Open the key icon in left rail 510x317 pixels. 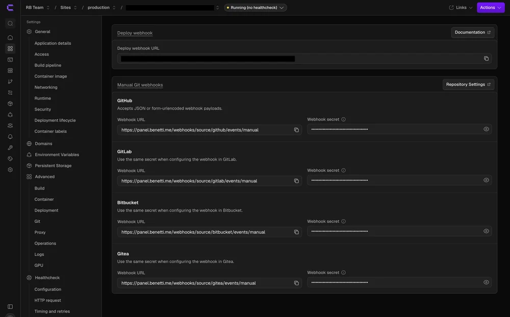(x=10, y=148)
